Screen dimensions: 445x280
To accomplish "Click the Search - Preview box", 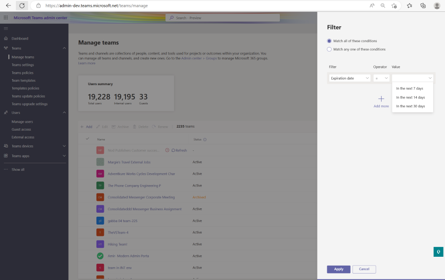I will (x=223, y=18).
